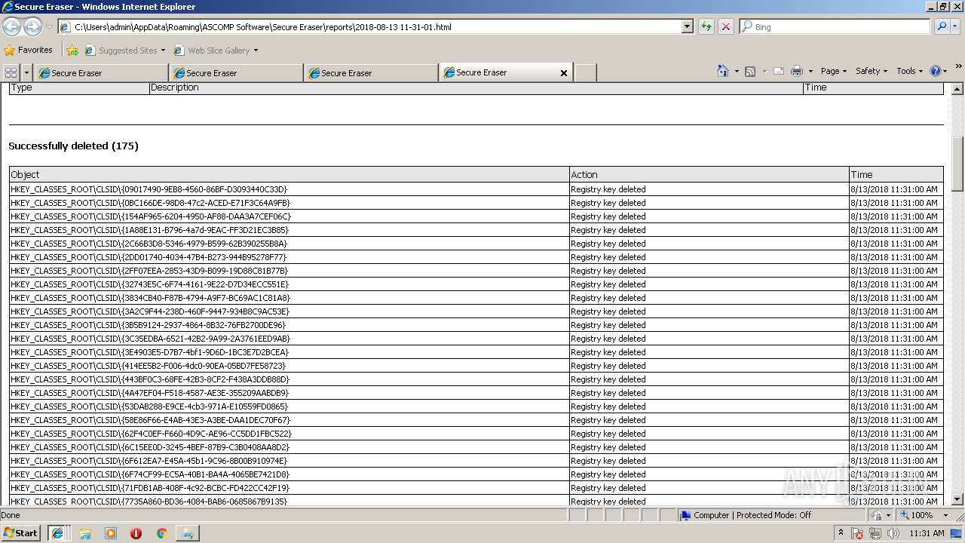Click the scrollbar down arrow
This screenshot has height=543, width=965.
pyautogui.click(x=957, y=499)
